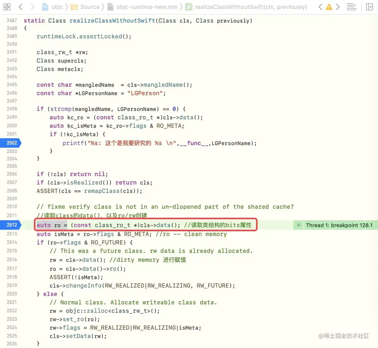Click the fixme verify class comment
The height and width of the screenshot is (348, 378).
[x=165, y=207]
